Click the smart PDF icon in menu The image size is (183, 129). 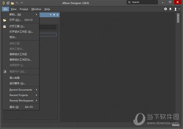5,71
